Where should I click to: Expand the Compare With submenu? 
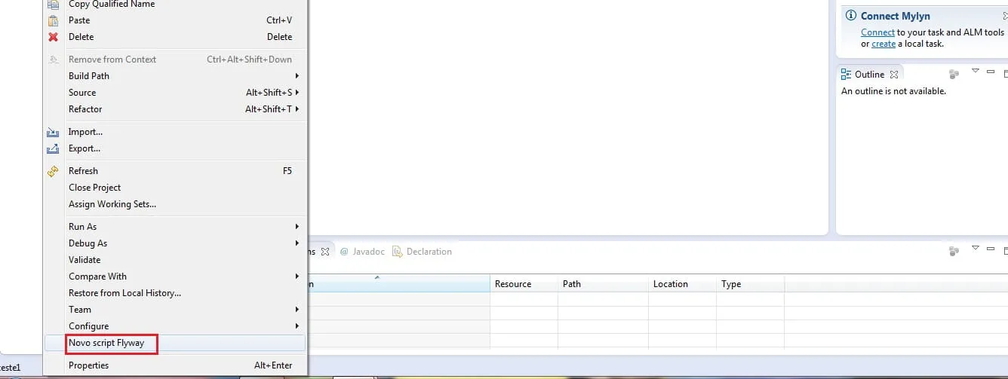[174, 277]
